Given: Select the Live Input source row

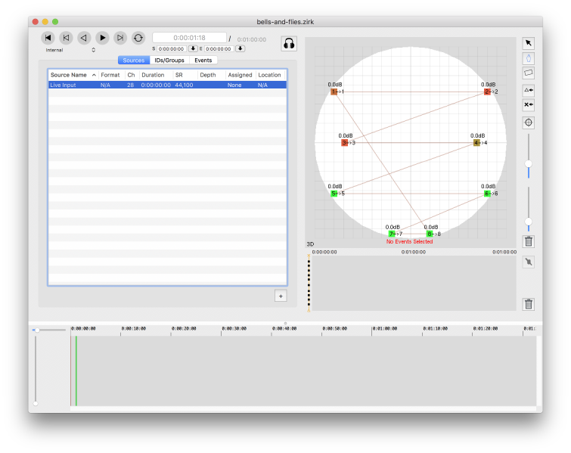Looking at the screenshot, I should (x=166, y=85).
